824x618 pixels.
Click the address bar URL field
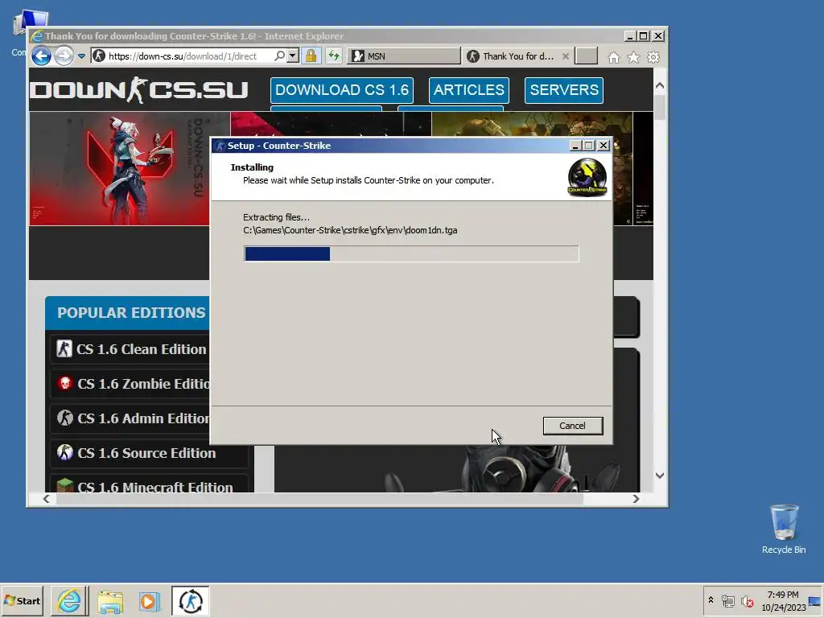click(182, 56)
